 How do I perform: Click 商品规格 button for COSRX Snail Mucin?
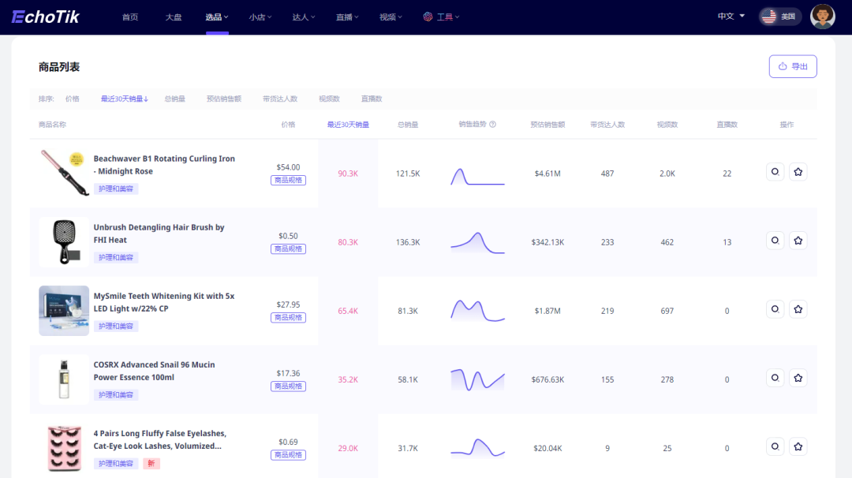(288, 387)
